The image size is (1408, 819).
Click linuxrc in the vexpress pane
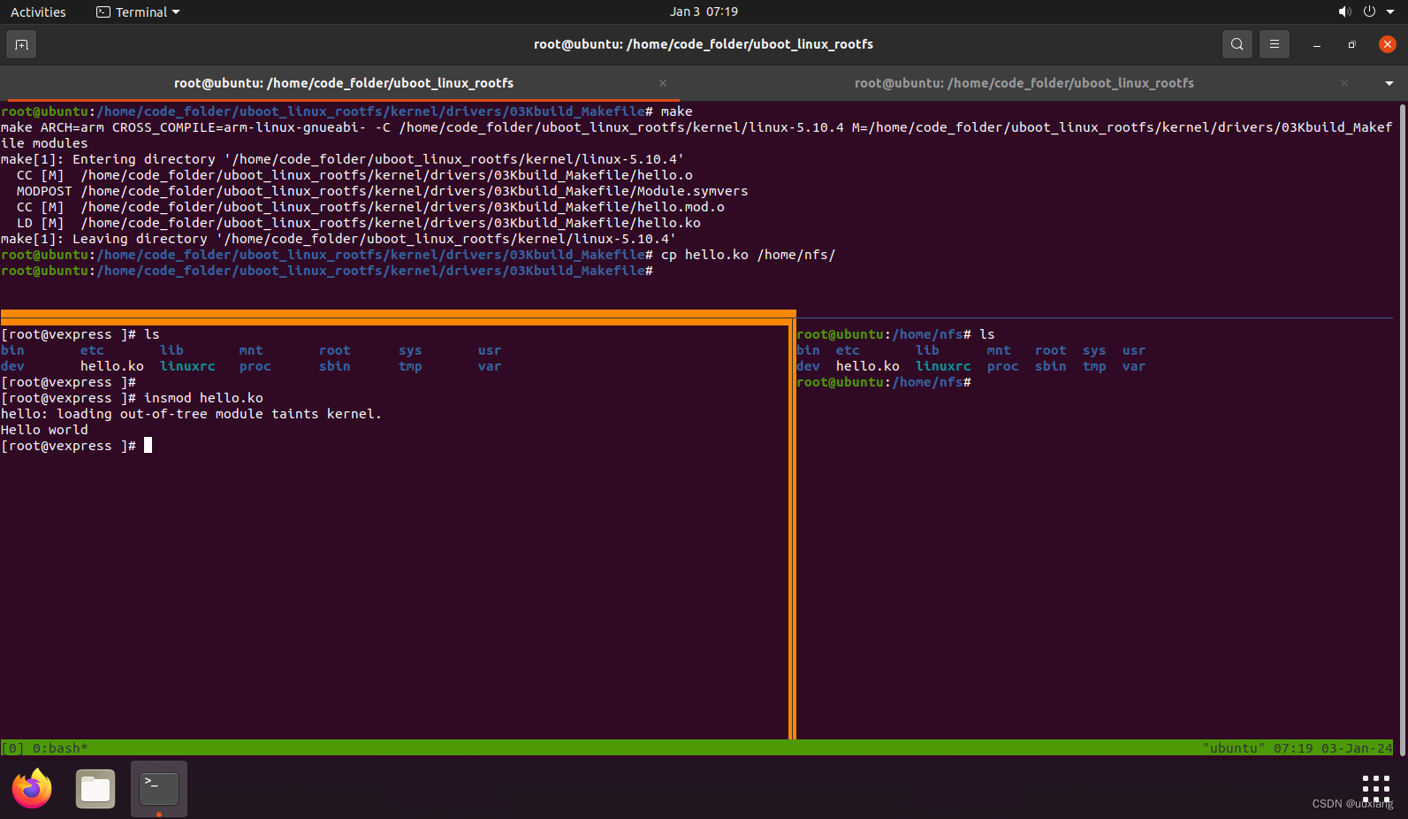(187, 366)
